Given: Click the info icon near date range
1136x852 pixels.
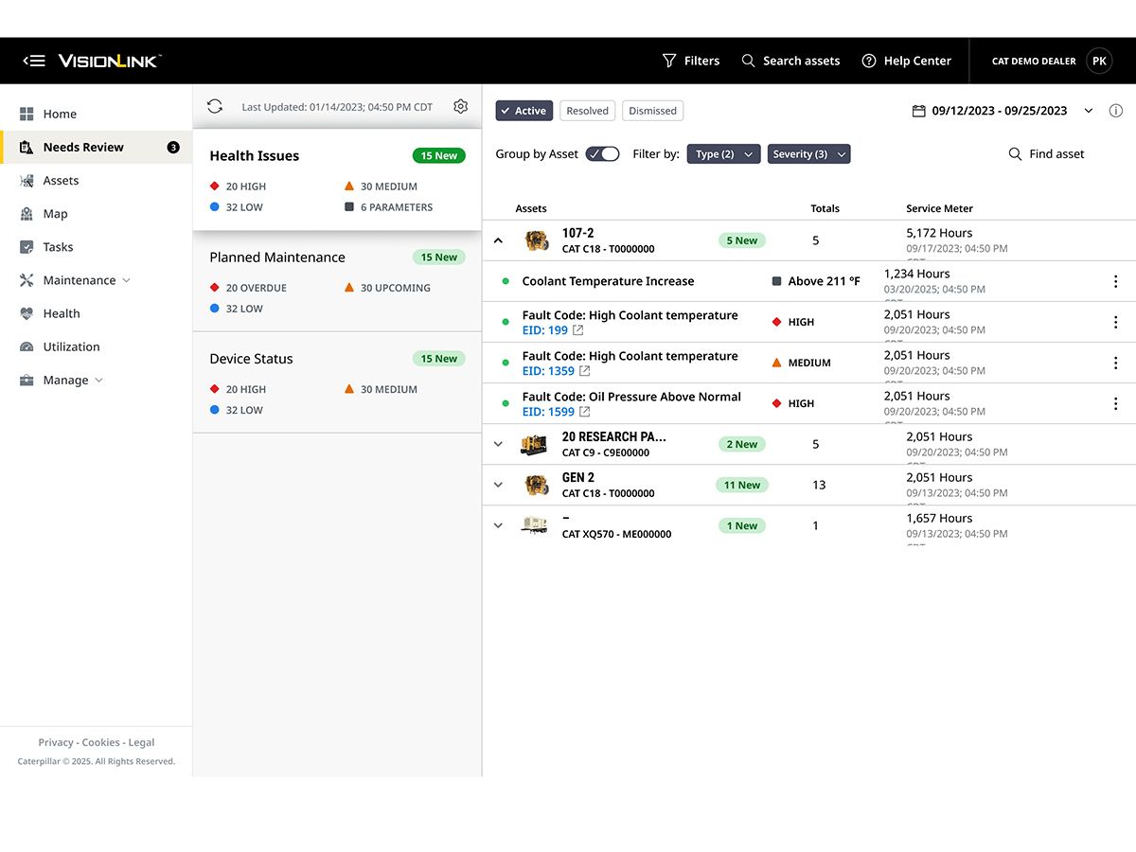Looking at the screenshot, I should [x=1115, y=111].
